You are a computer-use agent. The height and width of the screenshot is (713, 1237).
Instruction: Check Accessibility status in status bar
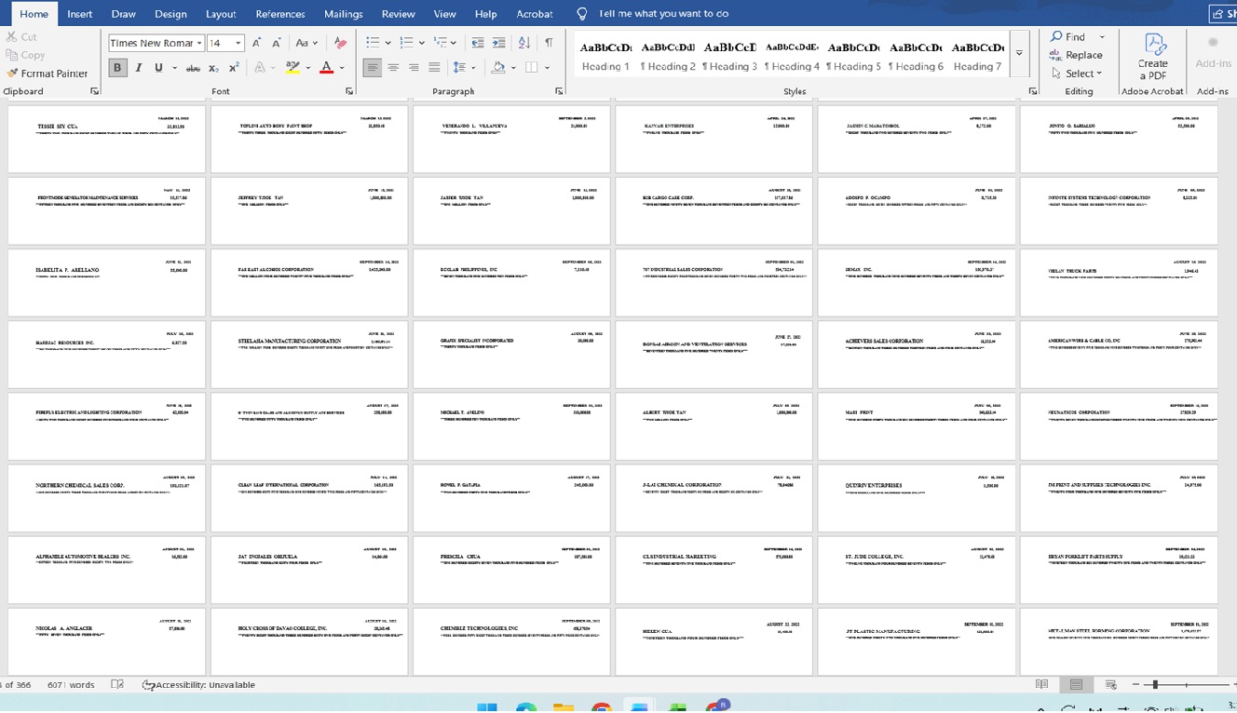tap(198, 685)
